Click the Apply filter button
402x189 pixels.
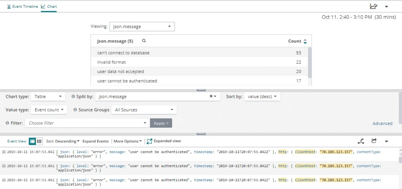coord(160,123)
